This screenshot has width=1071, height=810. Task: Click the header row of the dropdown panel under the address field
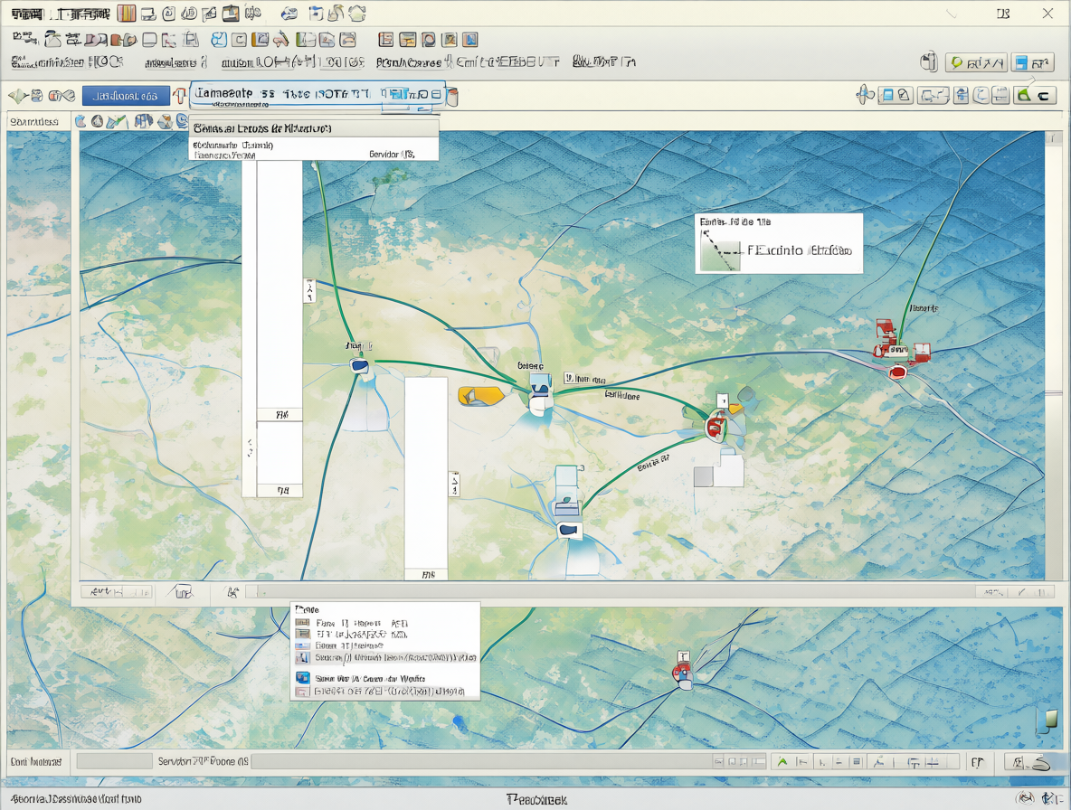click(314, 128)
